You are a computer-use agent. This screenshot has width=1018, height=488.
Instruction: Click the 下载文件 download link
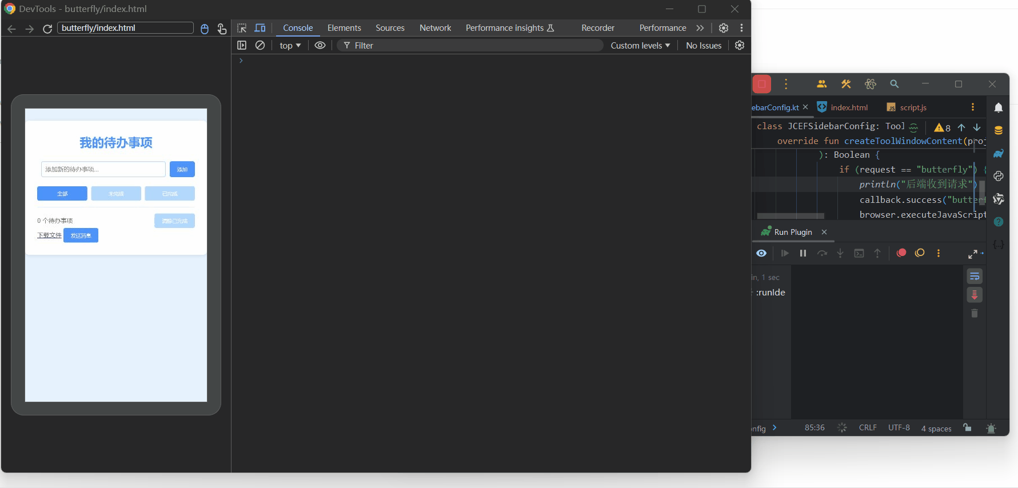(49, 235)
